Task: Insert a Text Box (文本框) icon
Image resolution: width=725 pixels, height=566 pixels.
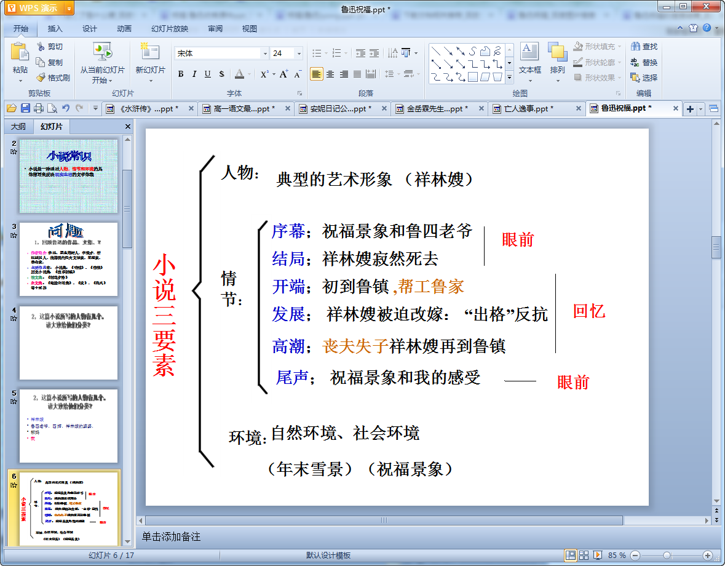Action: coord(529,52)
